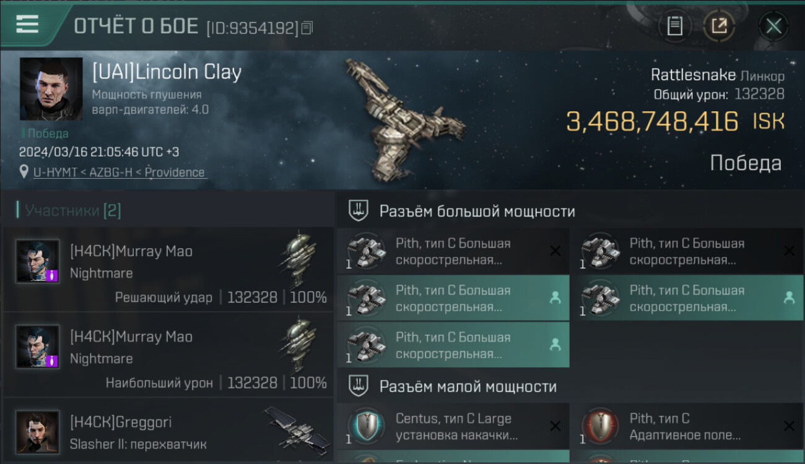
Task: Open the hamburger menu in the header
Action: (x=27, y=24)
